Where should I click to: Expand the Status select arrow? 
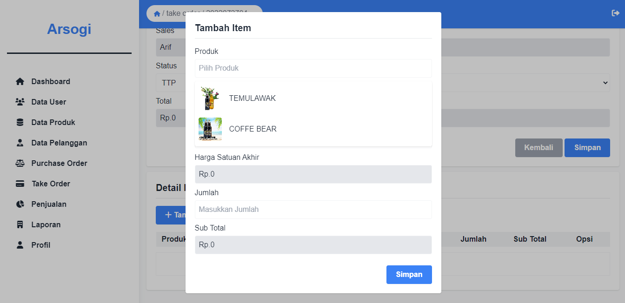click(605, 83)
